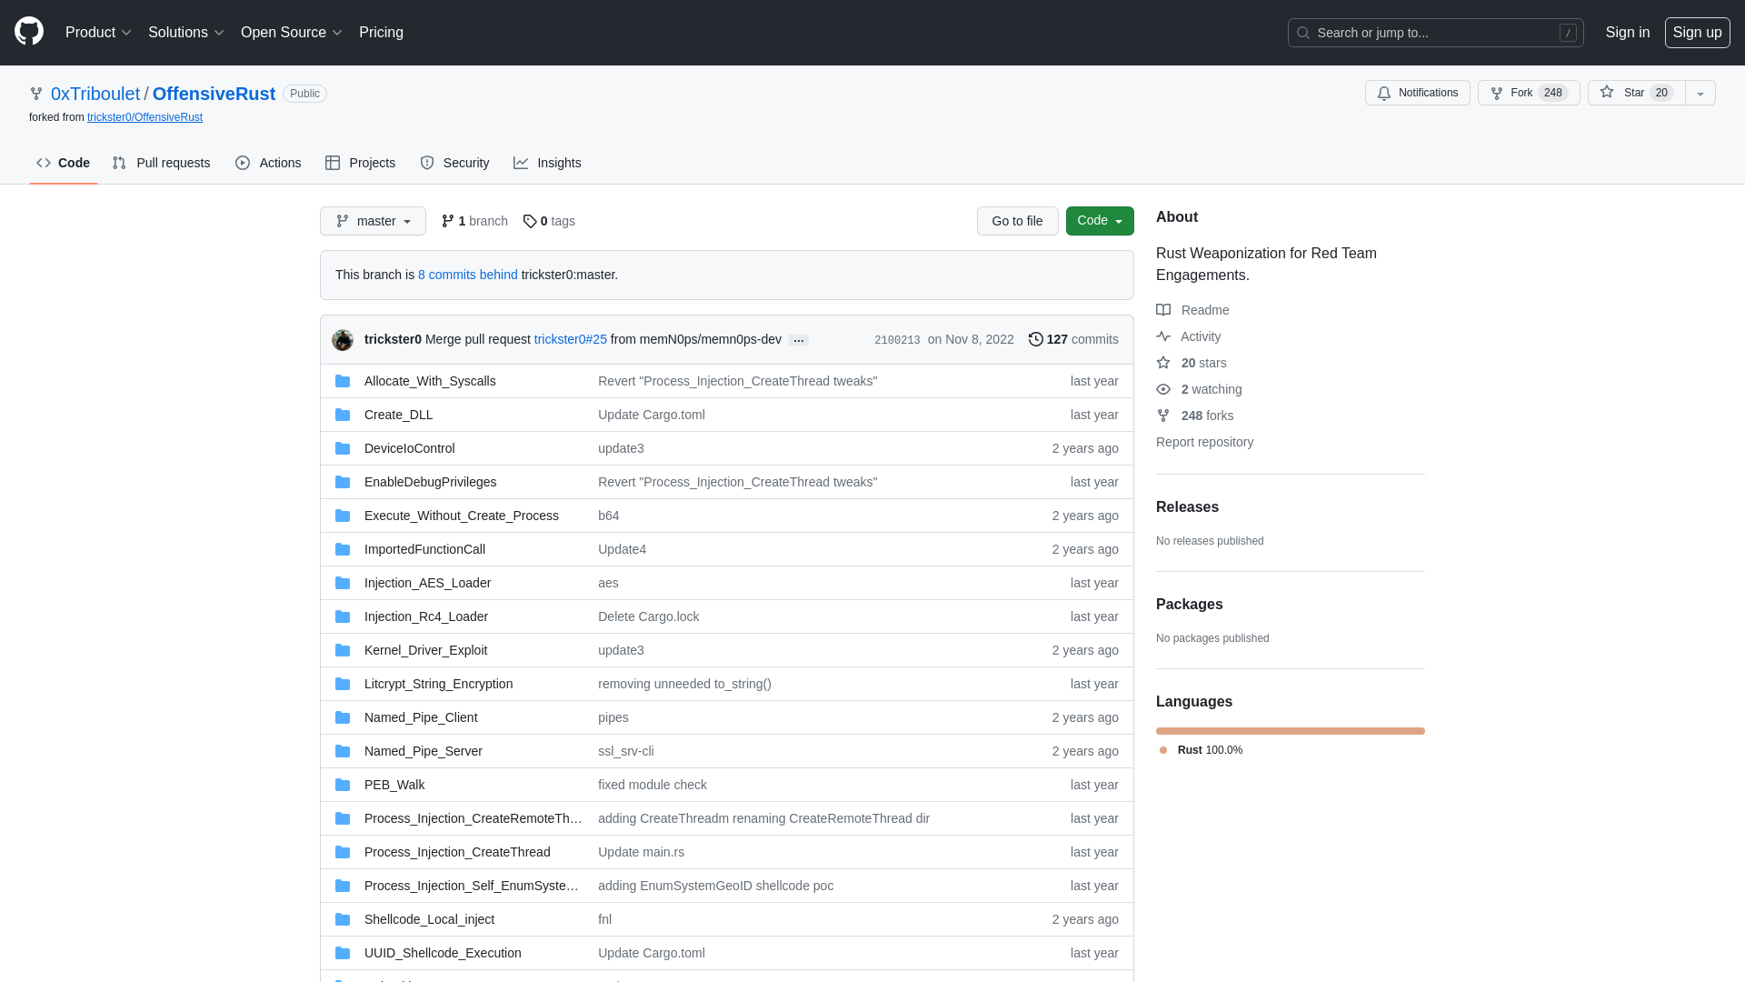Click the stars icon in About
Screen dimensions: 1745x982
[x=1163, y=363]
